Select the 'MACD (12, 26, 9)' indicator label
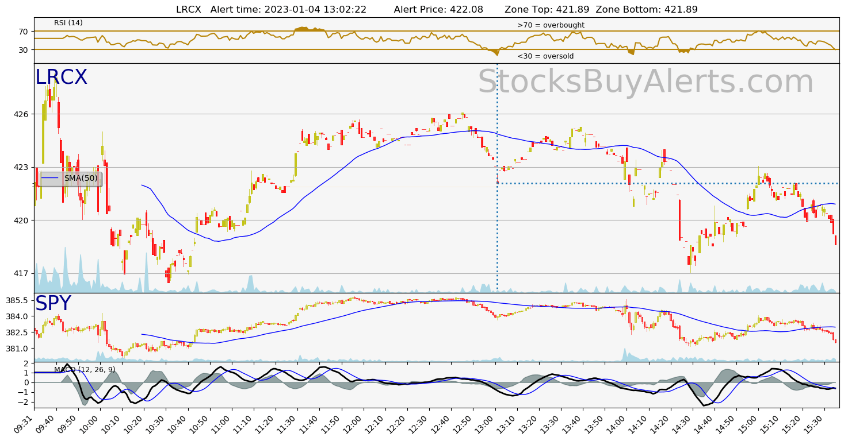848x441 pixels. tap(85, 370)
